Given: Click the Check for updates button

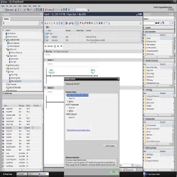Looking at the screenshot, I should 110,146.
